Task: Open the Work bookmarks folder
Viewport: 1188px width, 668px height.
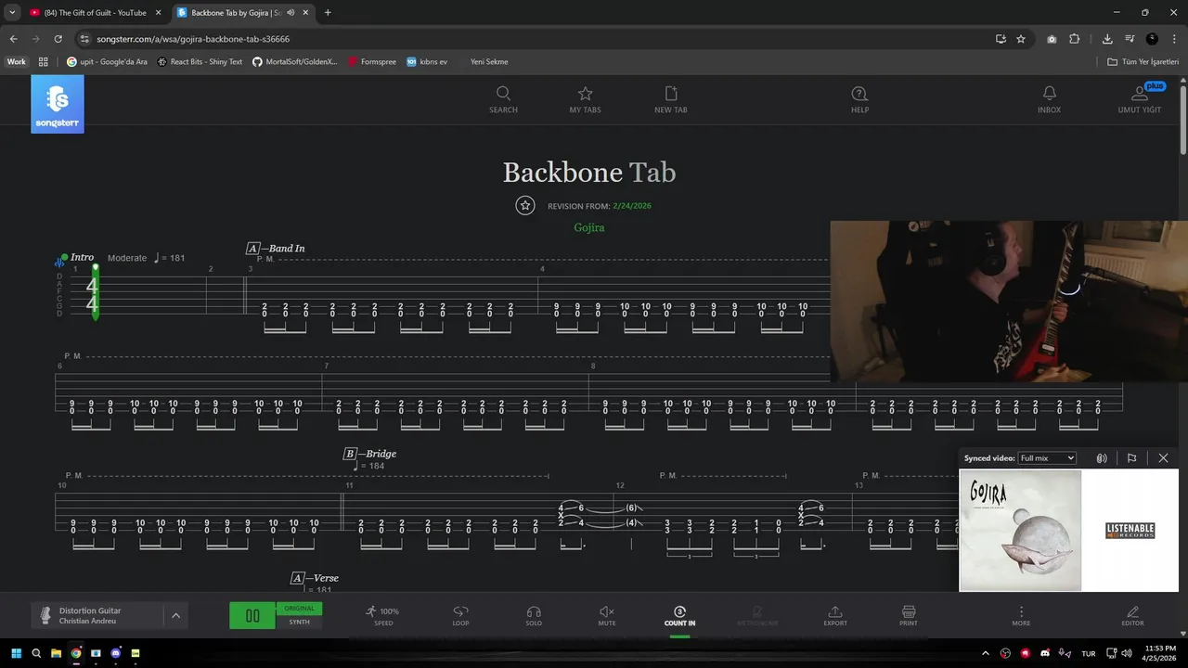Action: point(17,62)
